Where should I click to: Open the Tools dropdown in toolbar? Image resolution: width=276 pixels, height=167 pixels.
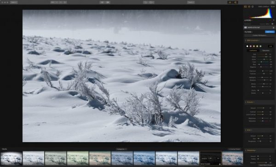pyautogui.click(x=191, y=2)
